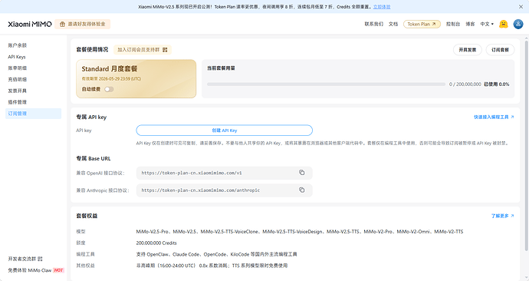Click the HOT badge beside MiMo Claw
The width and height of the screenshot is (529, 281).
[58, 270]
